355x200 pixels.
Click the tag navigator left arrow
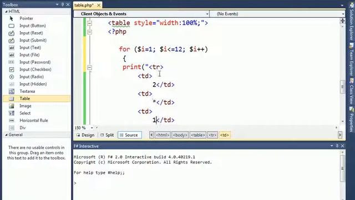click(151, 135)
